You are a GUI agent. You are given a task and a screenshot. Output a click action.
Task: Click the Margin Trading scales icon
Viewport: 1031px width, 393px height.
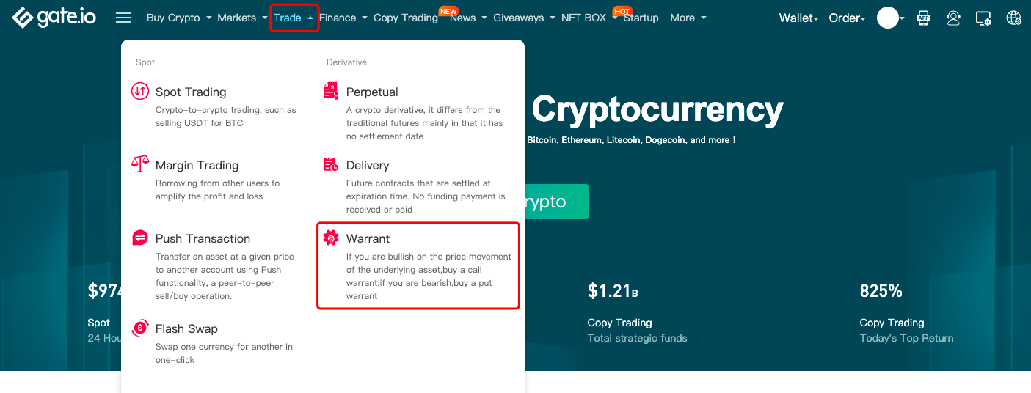(x=140, y=164)
